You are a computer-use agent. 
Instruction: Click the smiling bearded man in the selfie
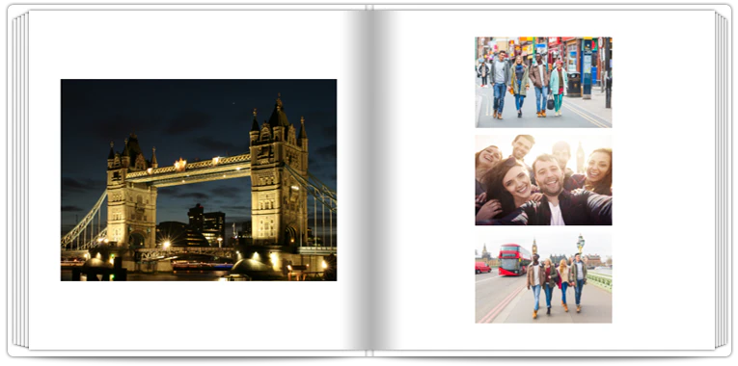click(x=552, y=188)
